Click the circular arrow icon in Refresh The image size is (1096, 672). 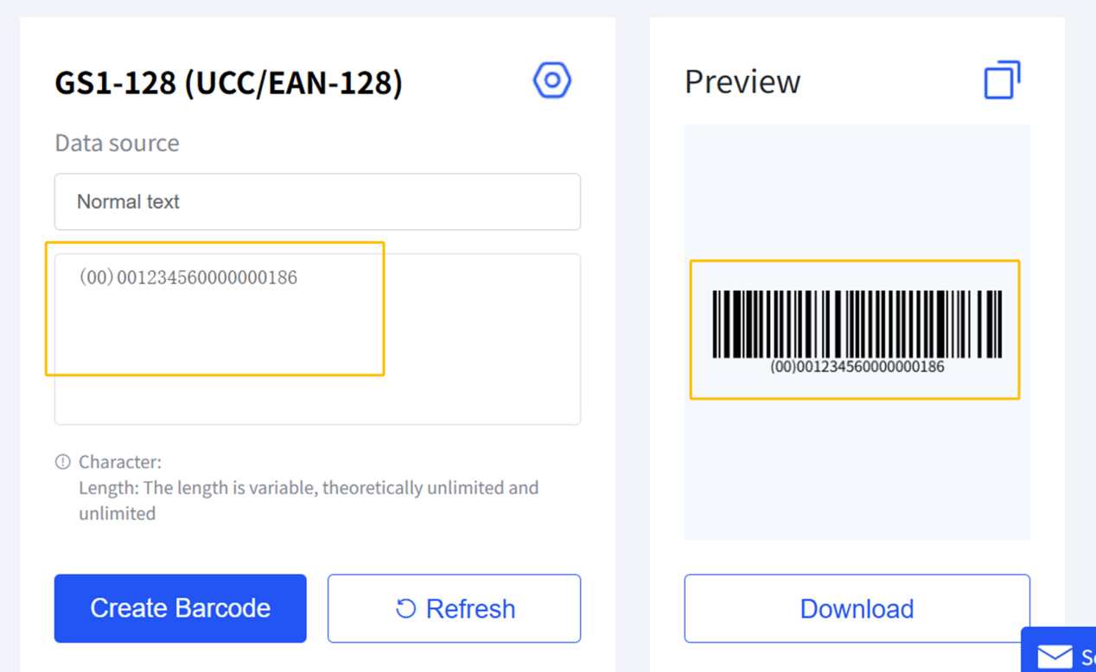coord(405,609)
